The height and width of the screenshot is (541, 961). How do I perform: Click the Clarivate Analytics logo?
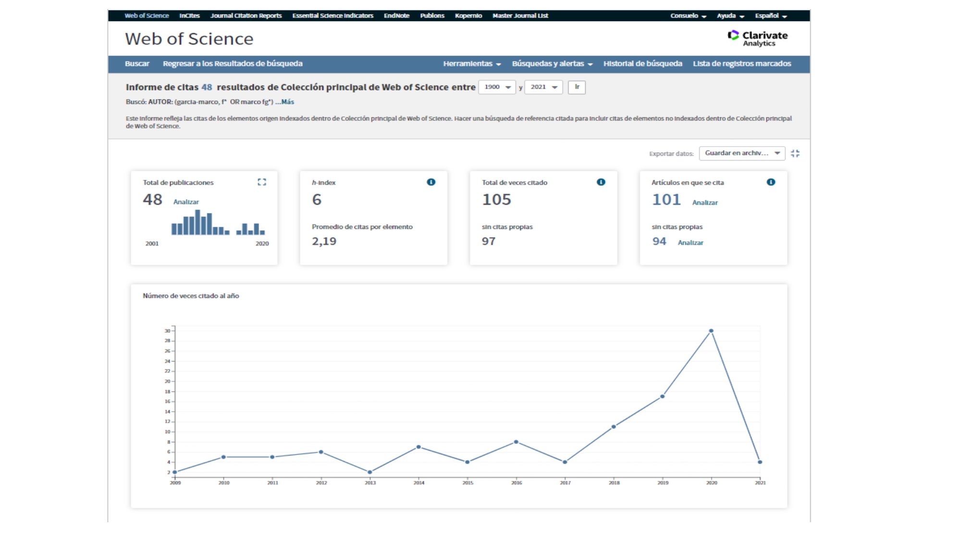point(758,38)
